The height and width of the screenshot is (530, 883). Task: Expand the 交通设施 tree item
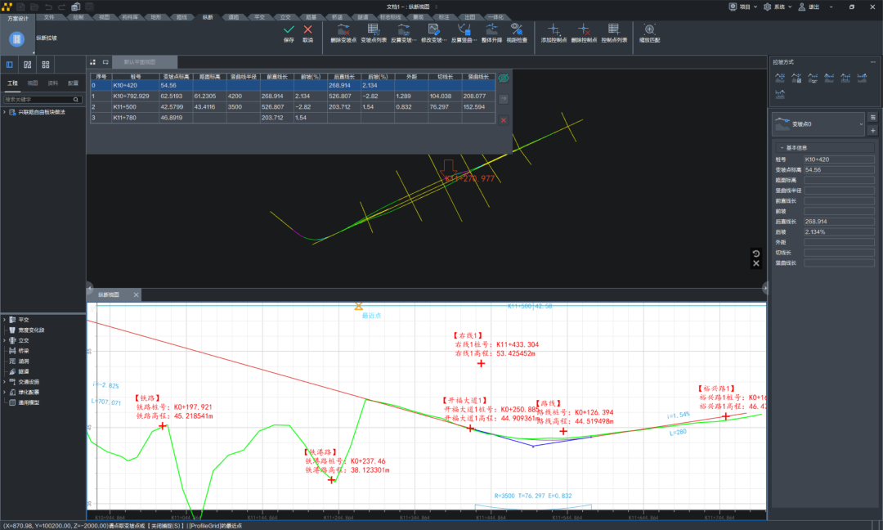5,381
